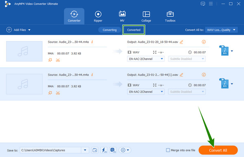Click the first file's Source name text
The height and width of the screenshot is (157, 244).
coord(68,42)
